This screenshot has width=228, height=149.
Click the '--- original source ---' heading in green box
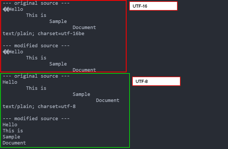coord(36,76)
